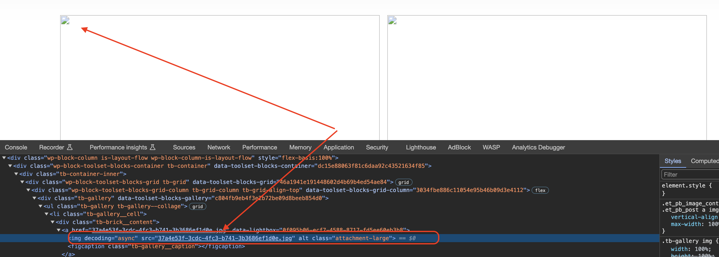Open the Memory tab
This screenshot has width=719, height=257.
point(300,147)
